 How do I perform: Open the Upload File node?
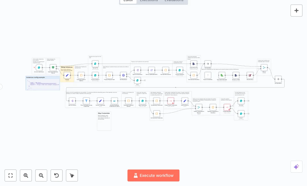click(x=95, y=63)
